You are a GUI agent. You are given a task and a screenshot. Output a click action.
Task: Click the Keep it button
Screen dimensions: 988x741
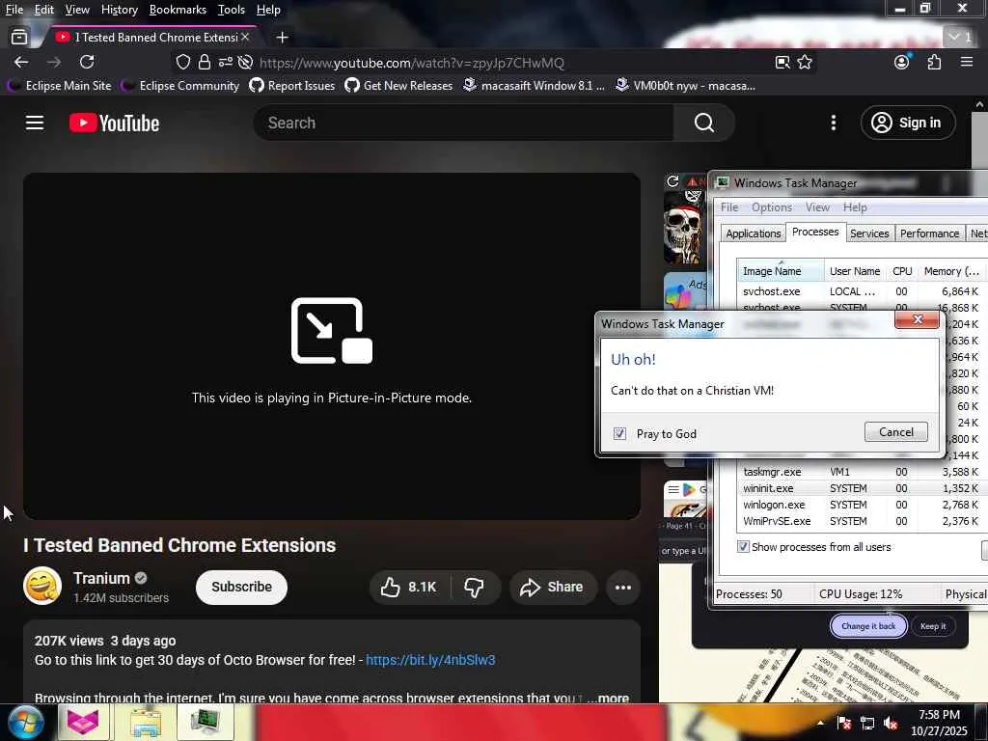pos(933,625)
